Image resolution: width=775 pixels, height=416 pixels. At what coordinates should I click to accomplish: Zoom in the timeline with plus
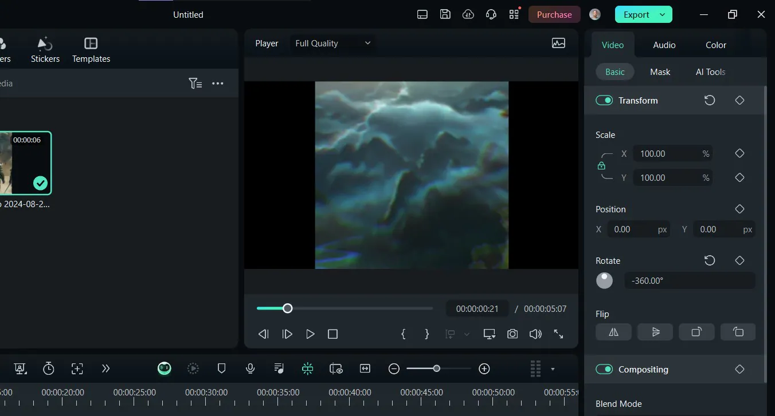point(484,369)
